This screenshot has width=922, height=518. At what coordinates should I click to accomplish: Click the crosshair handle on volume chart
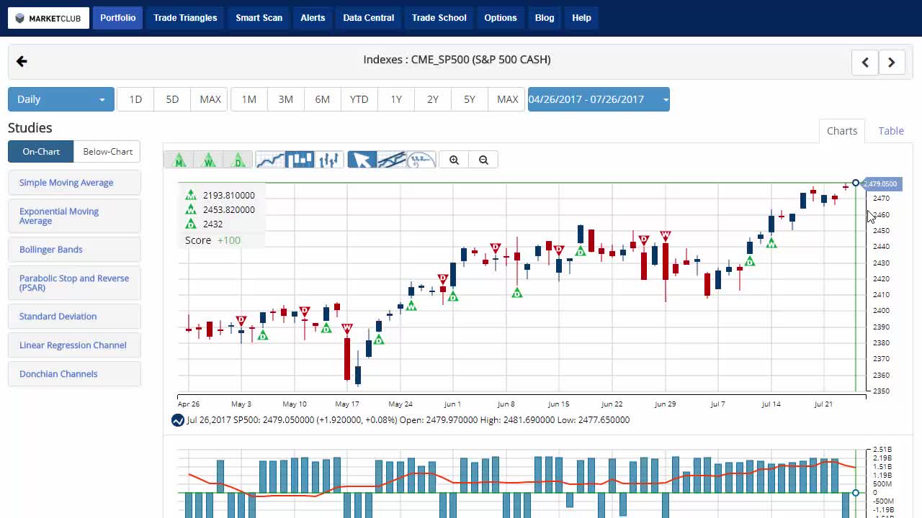coord(856,493)
